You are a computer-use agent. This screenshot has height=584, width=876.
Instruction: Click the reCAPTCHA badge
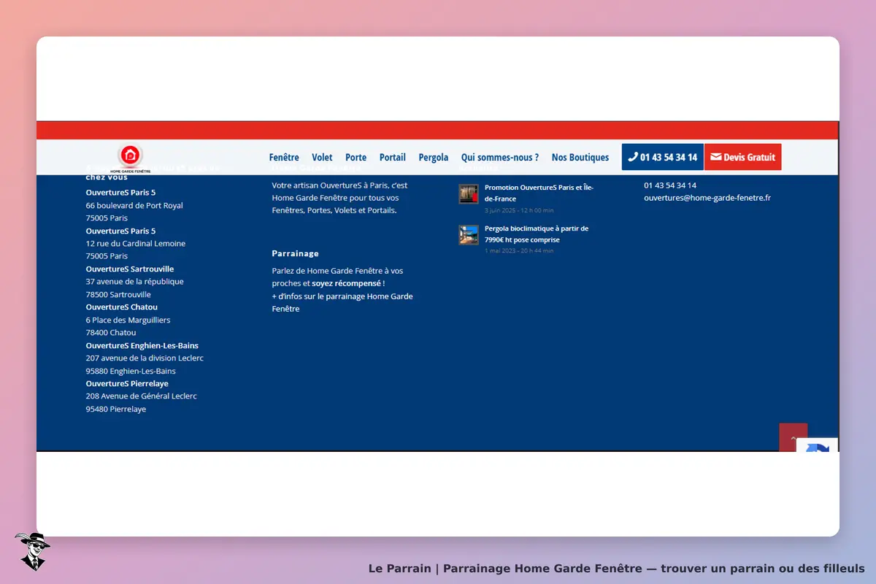coord(818,445)
